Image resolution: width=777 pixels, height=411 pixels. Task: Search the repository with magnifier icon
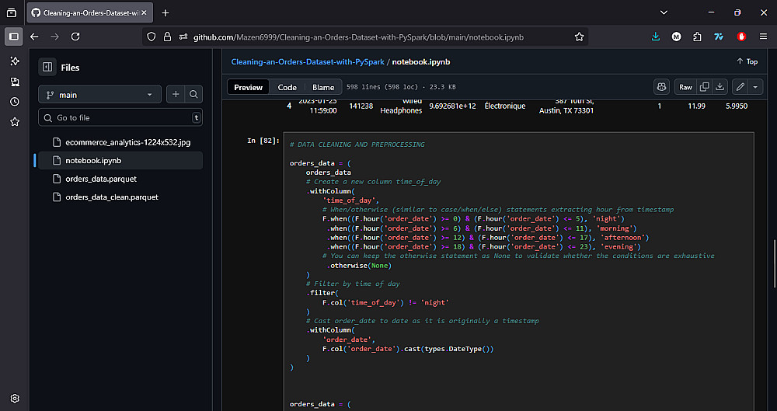[193, 95]
